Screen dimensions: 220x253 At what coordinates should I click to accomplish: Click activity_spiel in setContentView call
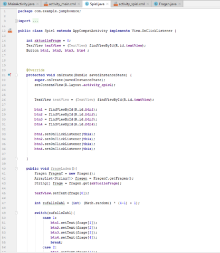point(98,85)
